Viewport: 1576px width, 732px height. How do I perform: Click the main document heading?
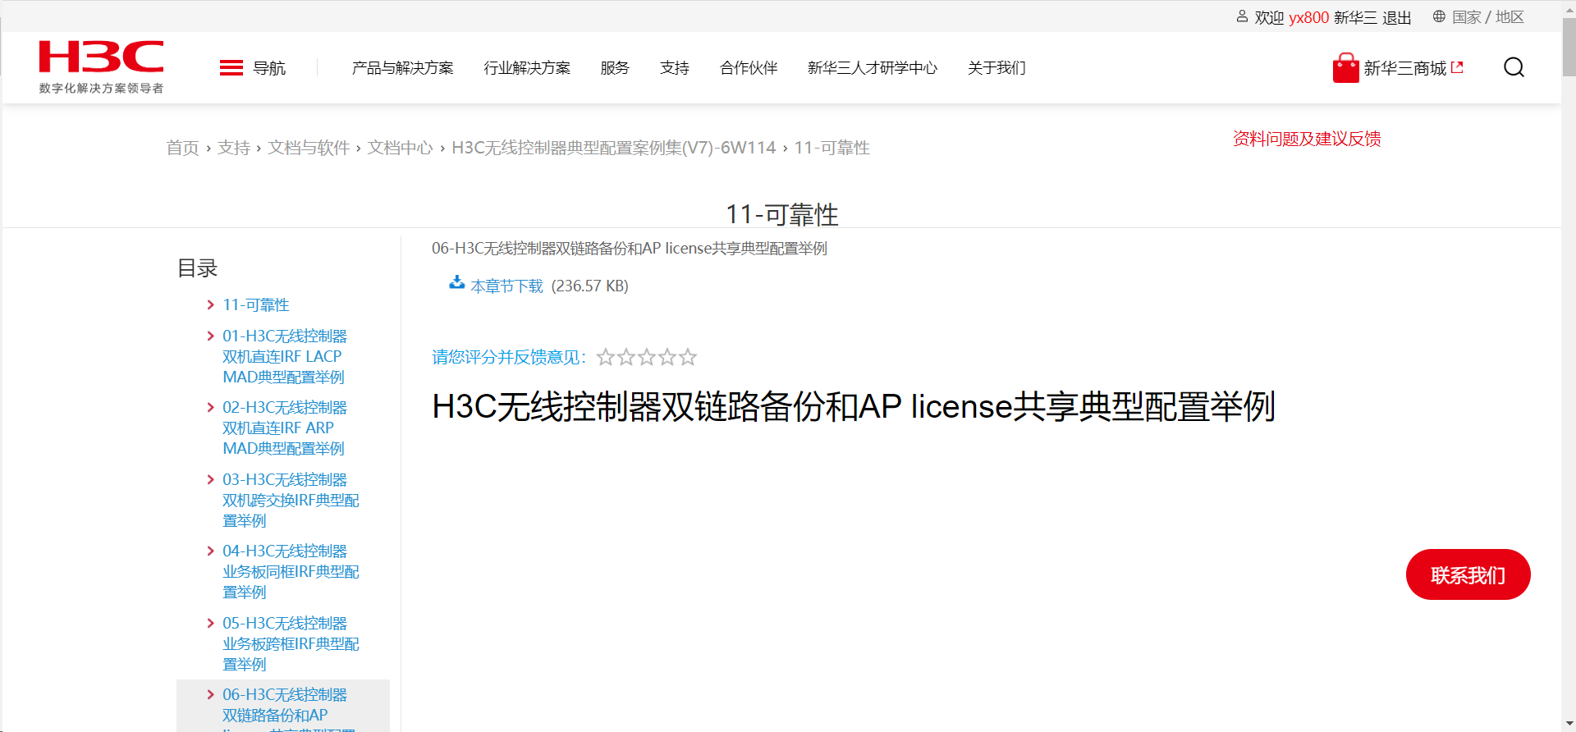pos(854,407)
